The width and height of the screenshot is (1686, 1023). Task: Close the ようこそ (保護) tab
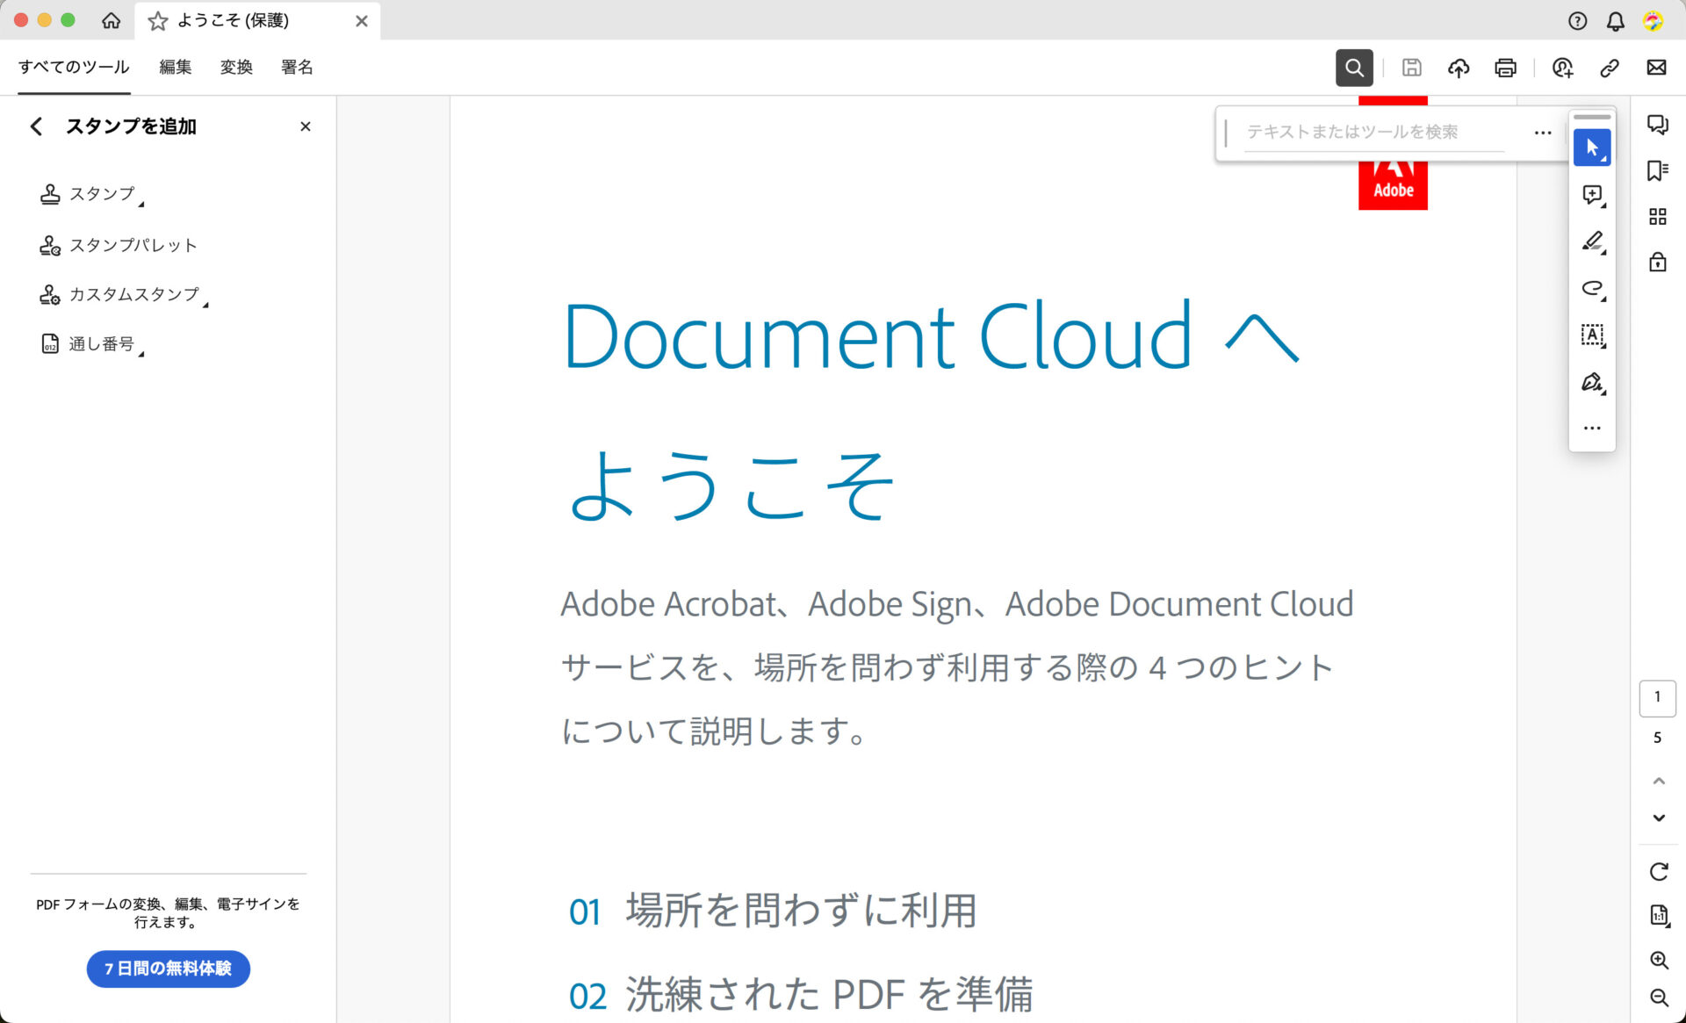[x=361, y=21]
